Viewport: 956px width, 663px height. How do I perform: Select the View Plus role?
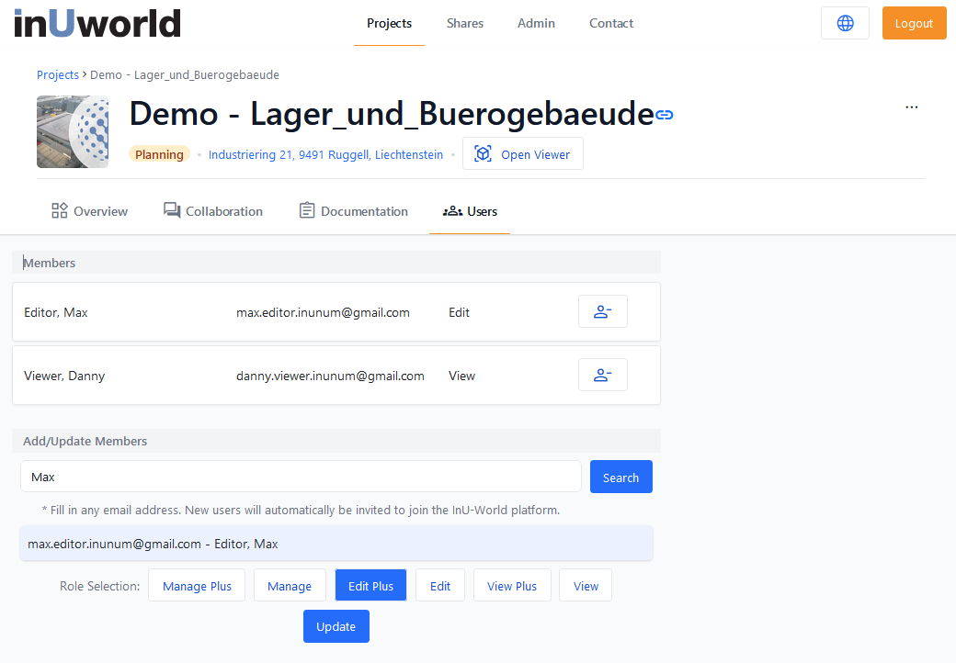(512, 586)
